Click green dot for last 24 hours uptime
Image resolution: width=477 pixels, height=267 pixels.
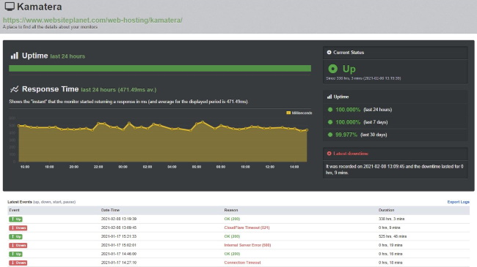(x=330, y=110)
